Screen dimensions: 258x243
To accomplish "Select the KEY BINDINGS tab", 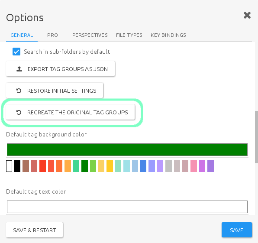I will [x=168, y=35].
